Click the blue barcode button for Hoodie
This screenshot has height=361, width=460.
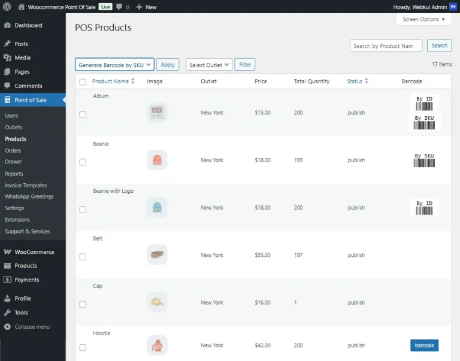click(x=424, y=345)
